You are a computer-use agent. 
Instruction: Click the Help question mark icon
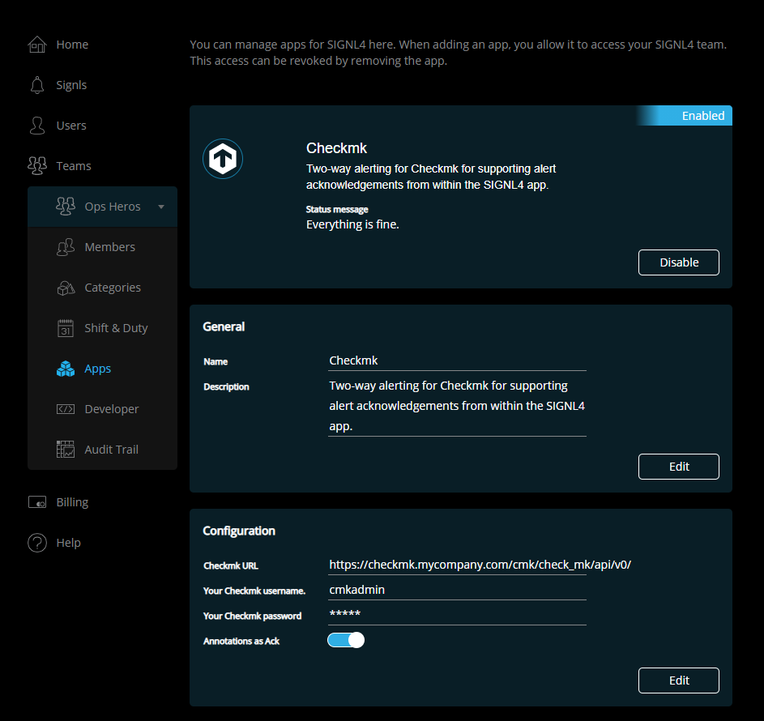coord(37,543)
